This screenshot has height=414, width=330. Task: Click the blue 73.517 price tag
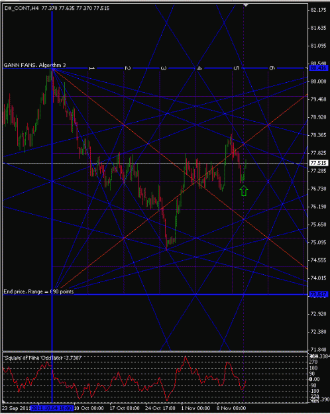click(318, 294)
